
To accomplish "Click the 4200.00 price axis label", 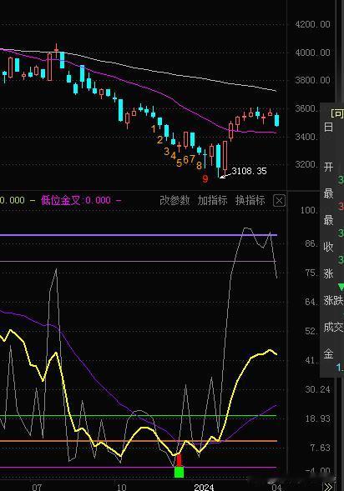I will 312,24.
